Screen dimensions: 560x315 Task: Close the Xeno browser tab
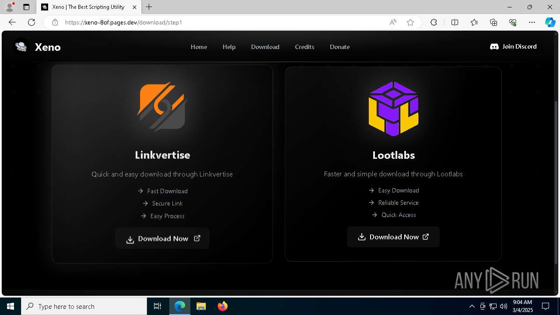tap(135, 7)
